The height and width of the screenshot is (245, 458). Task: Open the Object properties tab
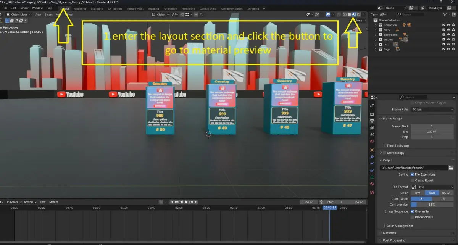372,150
